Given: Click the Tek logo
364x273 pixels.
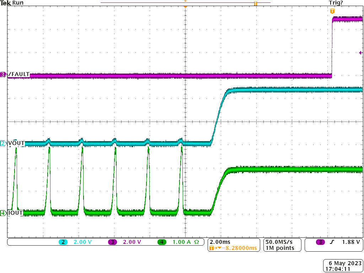Looking at the screenshot, I should (x=5, y=3).
